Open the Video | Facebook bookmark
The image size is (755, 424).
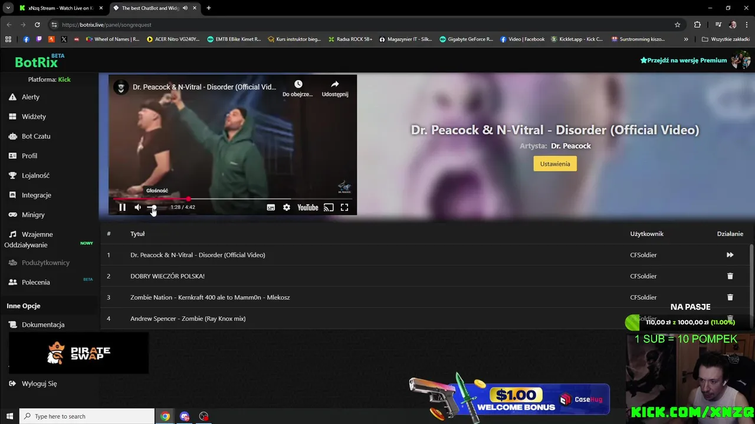[523, 39]
